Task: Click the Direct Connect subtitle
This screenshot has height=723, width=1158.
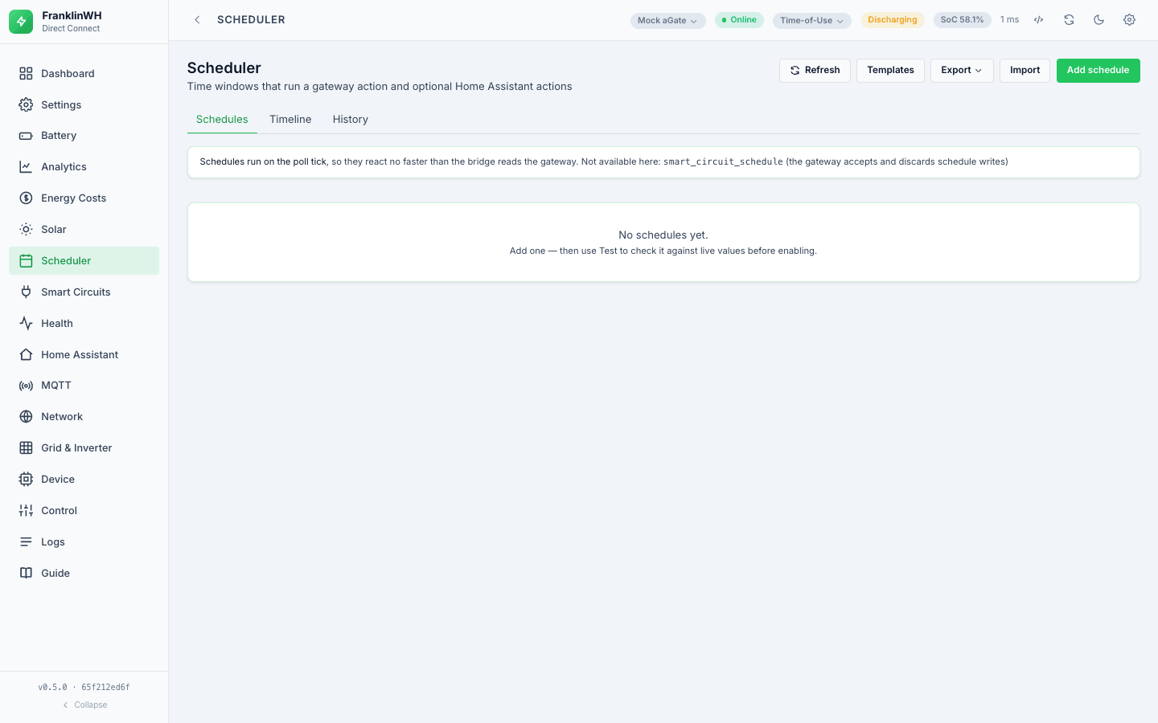Action: [x=71, y=29]
